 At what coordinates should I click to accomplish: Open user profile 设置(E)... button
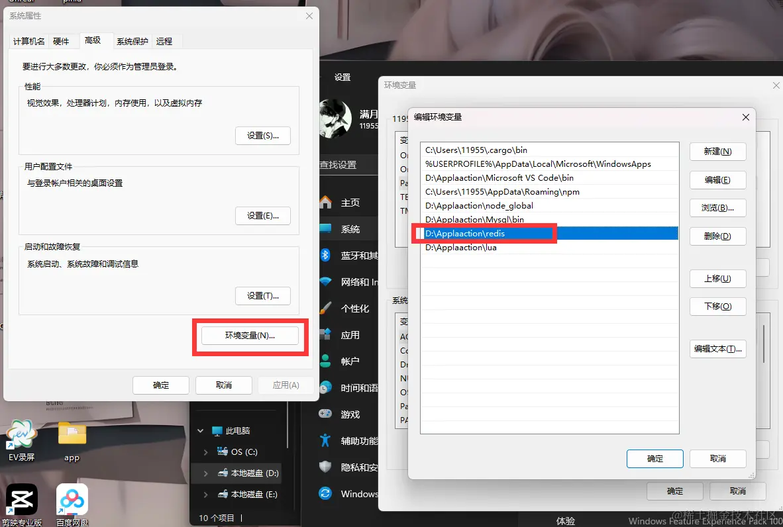pos(263,216)
